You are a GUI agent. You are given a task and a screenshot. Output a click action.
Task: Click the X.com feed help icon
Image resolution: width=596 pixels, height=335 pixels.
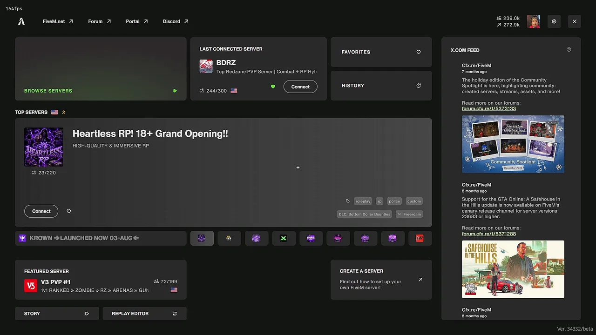pyautogui.click(x=569, y=50)
